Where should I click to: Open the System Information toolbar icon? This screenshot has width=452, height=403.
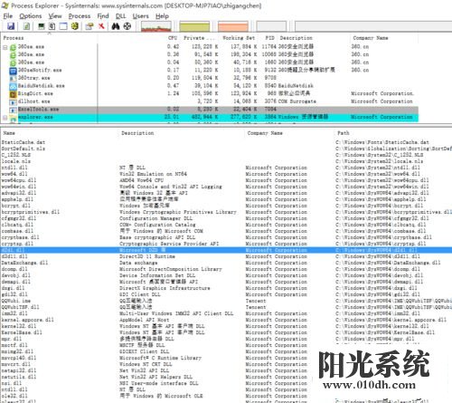pyautogui.click(x=41, y=26)
